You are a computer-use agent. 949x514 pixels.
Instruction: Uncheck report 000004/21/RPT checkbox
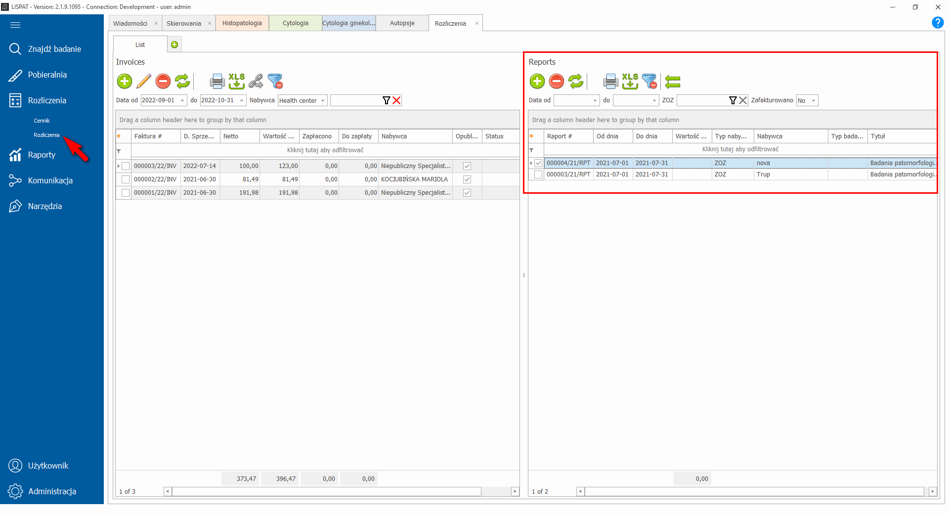(538, 163)
